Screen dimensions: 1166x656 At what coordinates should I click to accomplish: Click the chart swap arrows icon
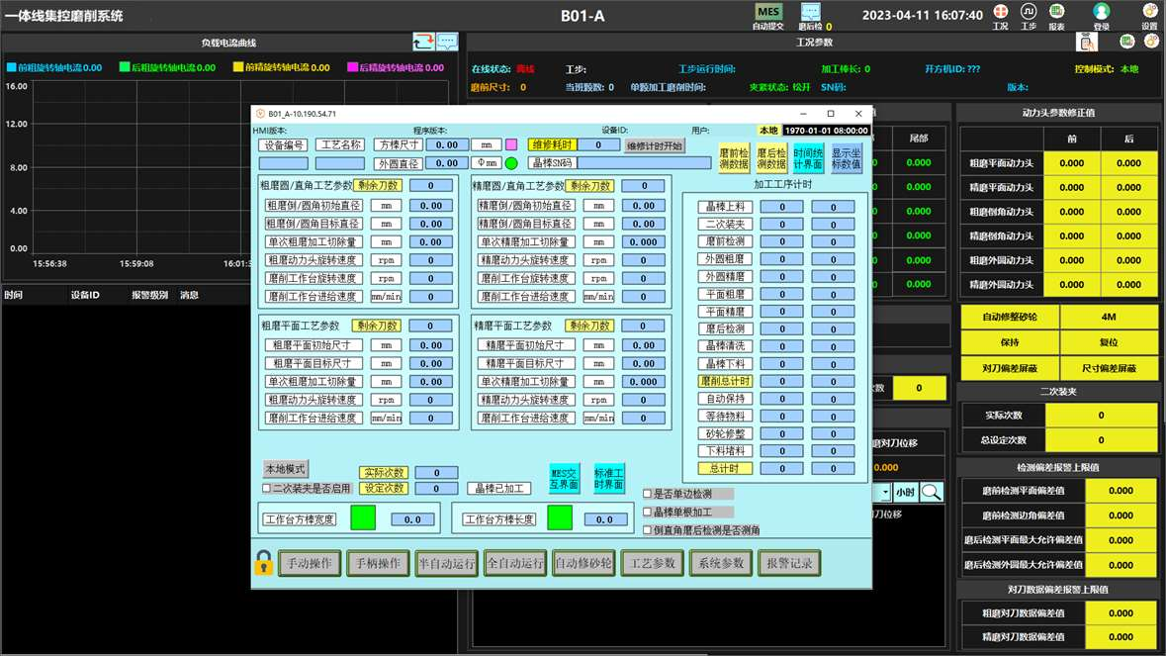(423, 42)
